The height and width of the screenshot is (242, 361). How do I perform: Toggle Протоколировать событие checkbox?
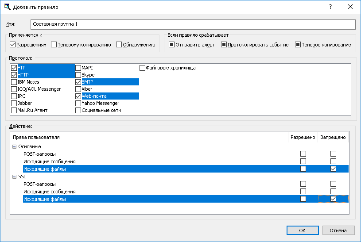[224, 45]
